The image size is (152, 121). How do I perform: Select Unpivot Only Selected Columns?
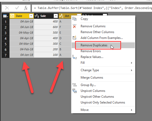[103, 102]
